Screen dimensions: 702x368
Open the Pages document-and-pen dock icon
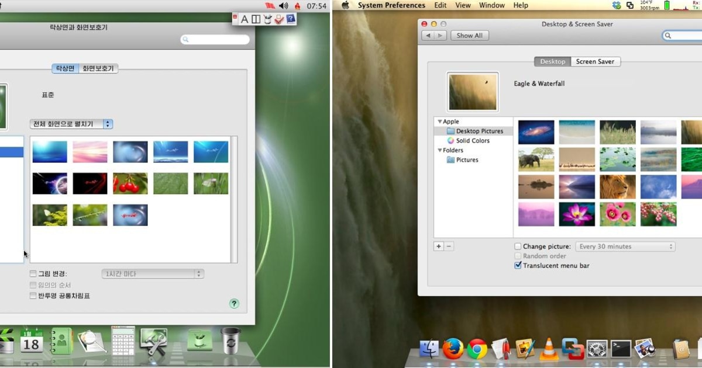coord(501,349)
